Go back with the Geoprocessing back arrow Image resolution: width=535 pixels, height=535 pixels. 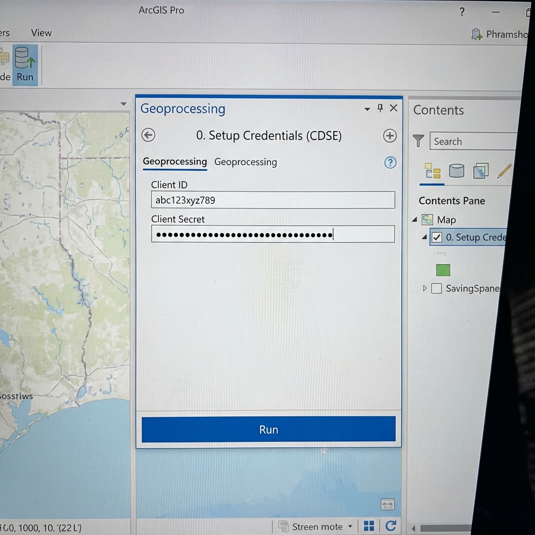[148, 135]
